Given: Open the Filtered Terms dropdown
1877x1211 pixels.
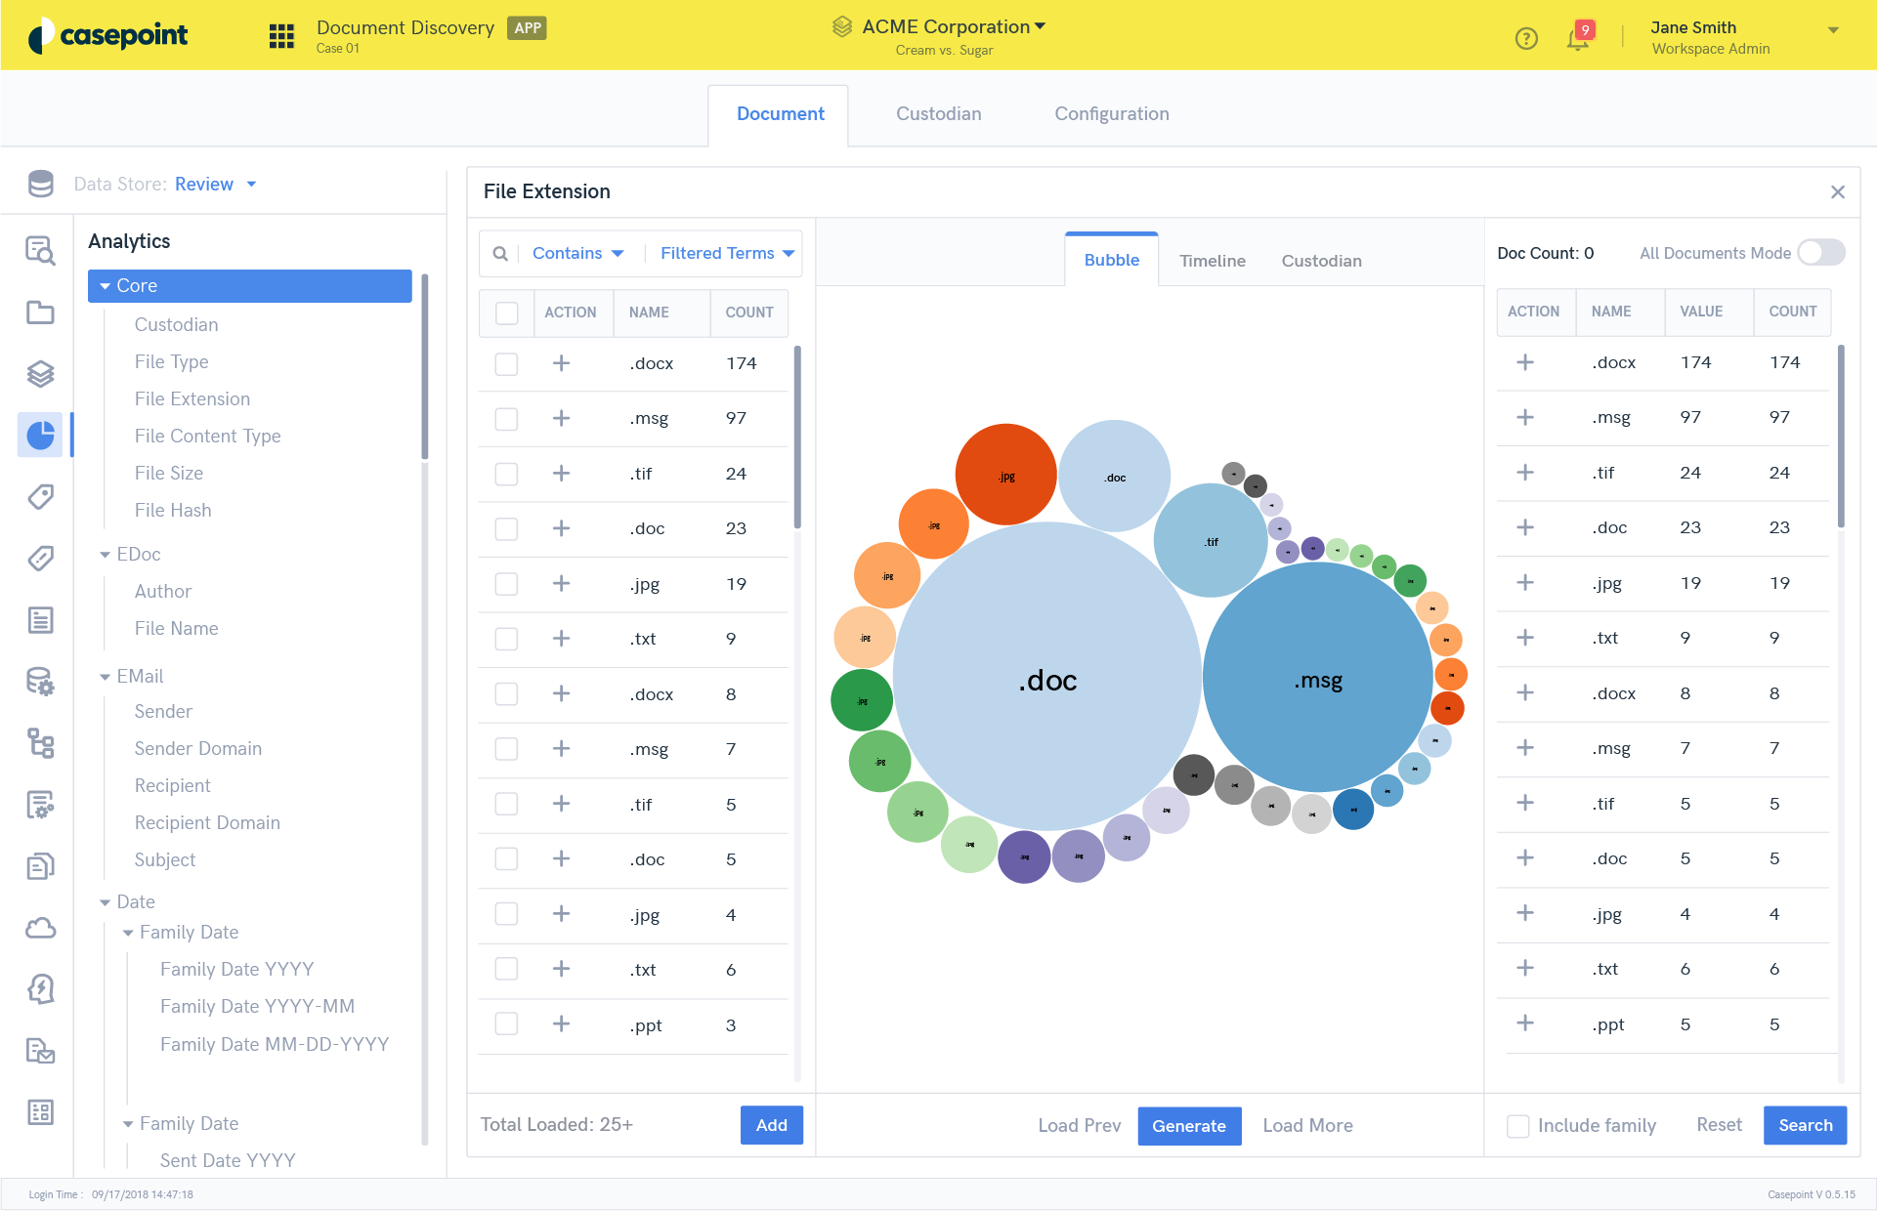Looking at the screenshot, I should (727, 254).
